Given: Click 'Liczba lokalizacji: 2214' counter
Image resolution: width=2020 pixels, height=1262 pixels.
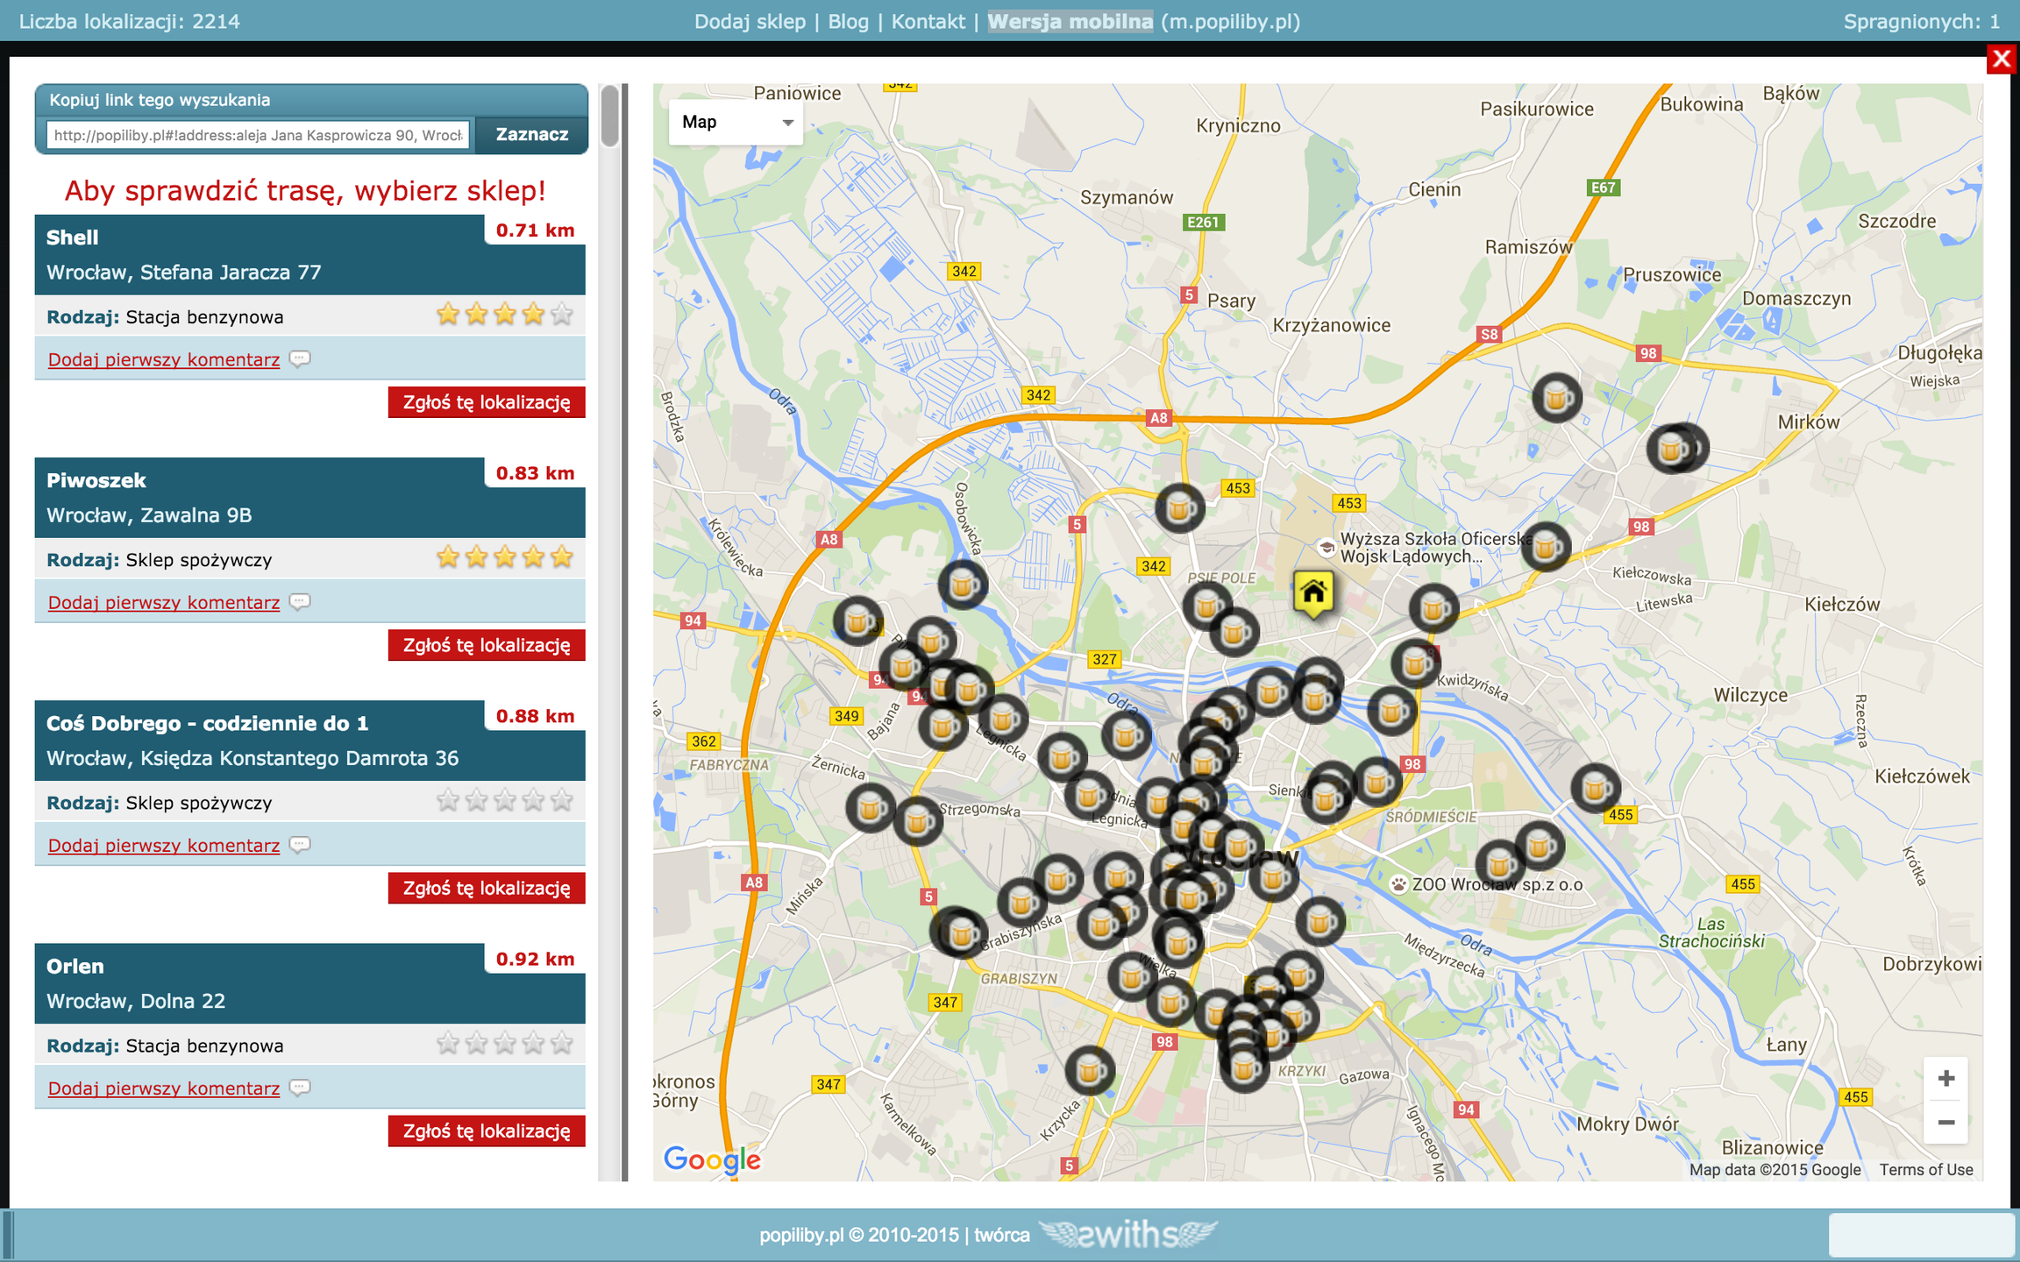Looking at the screenshot, I should click(130, 21).
